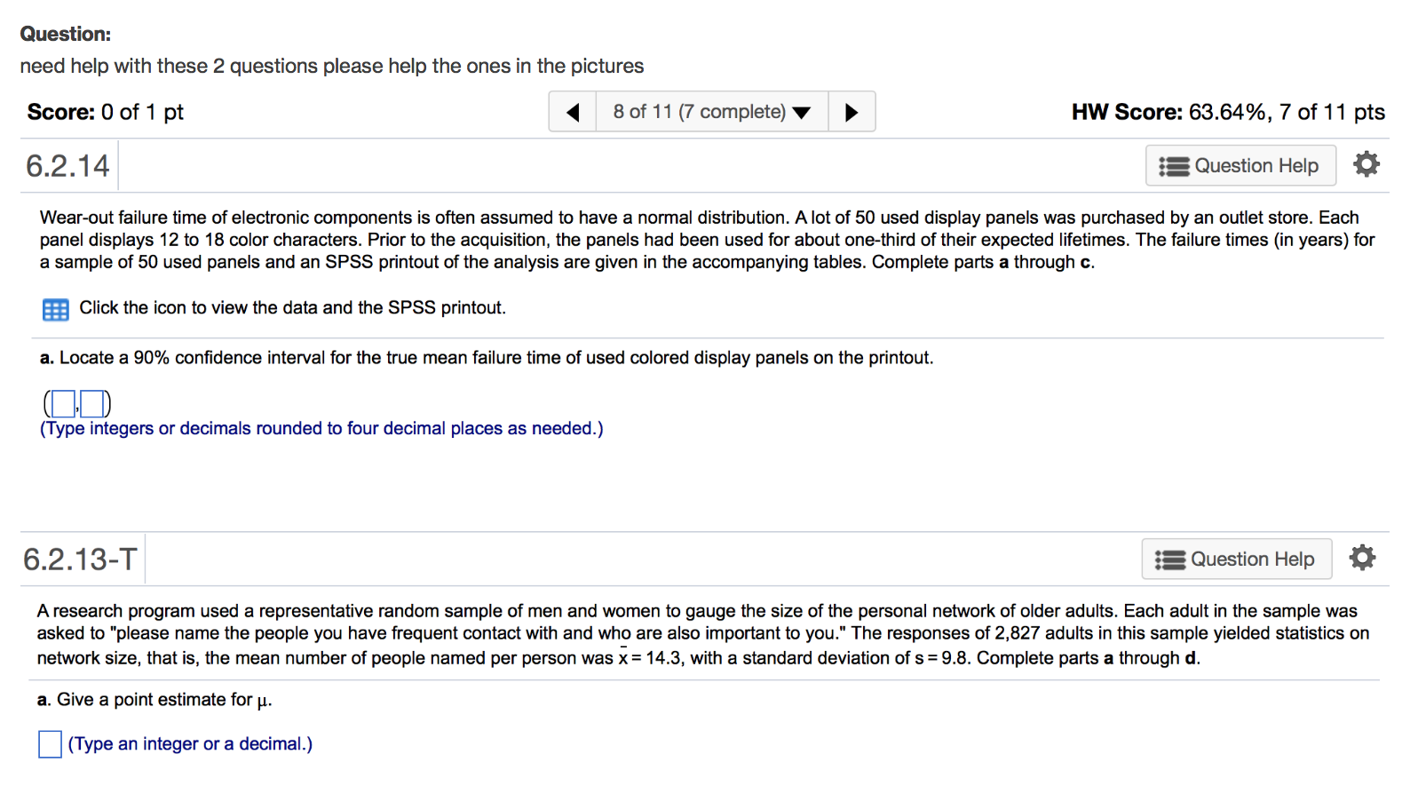
Task: Expand the question list via the dropdown triangle
Action: [800, 112]
